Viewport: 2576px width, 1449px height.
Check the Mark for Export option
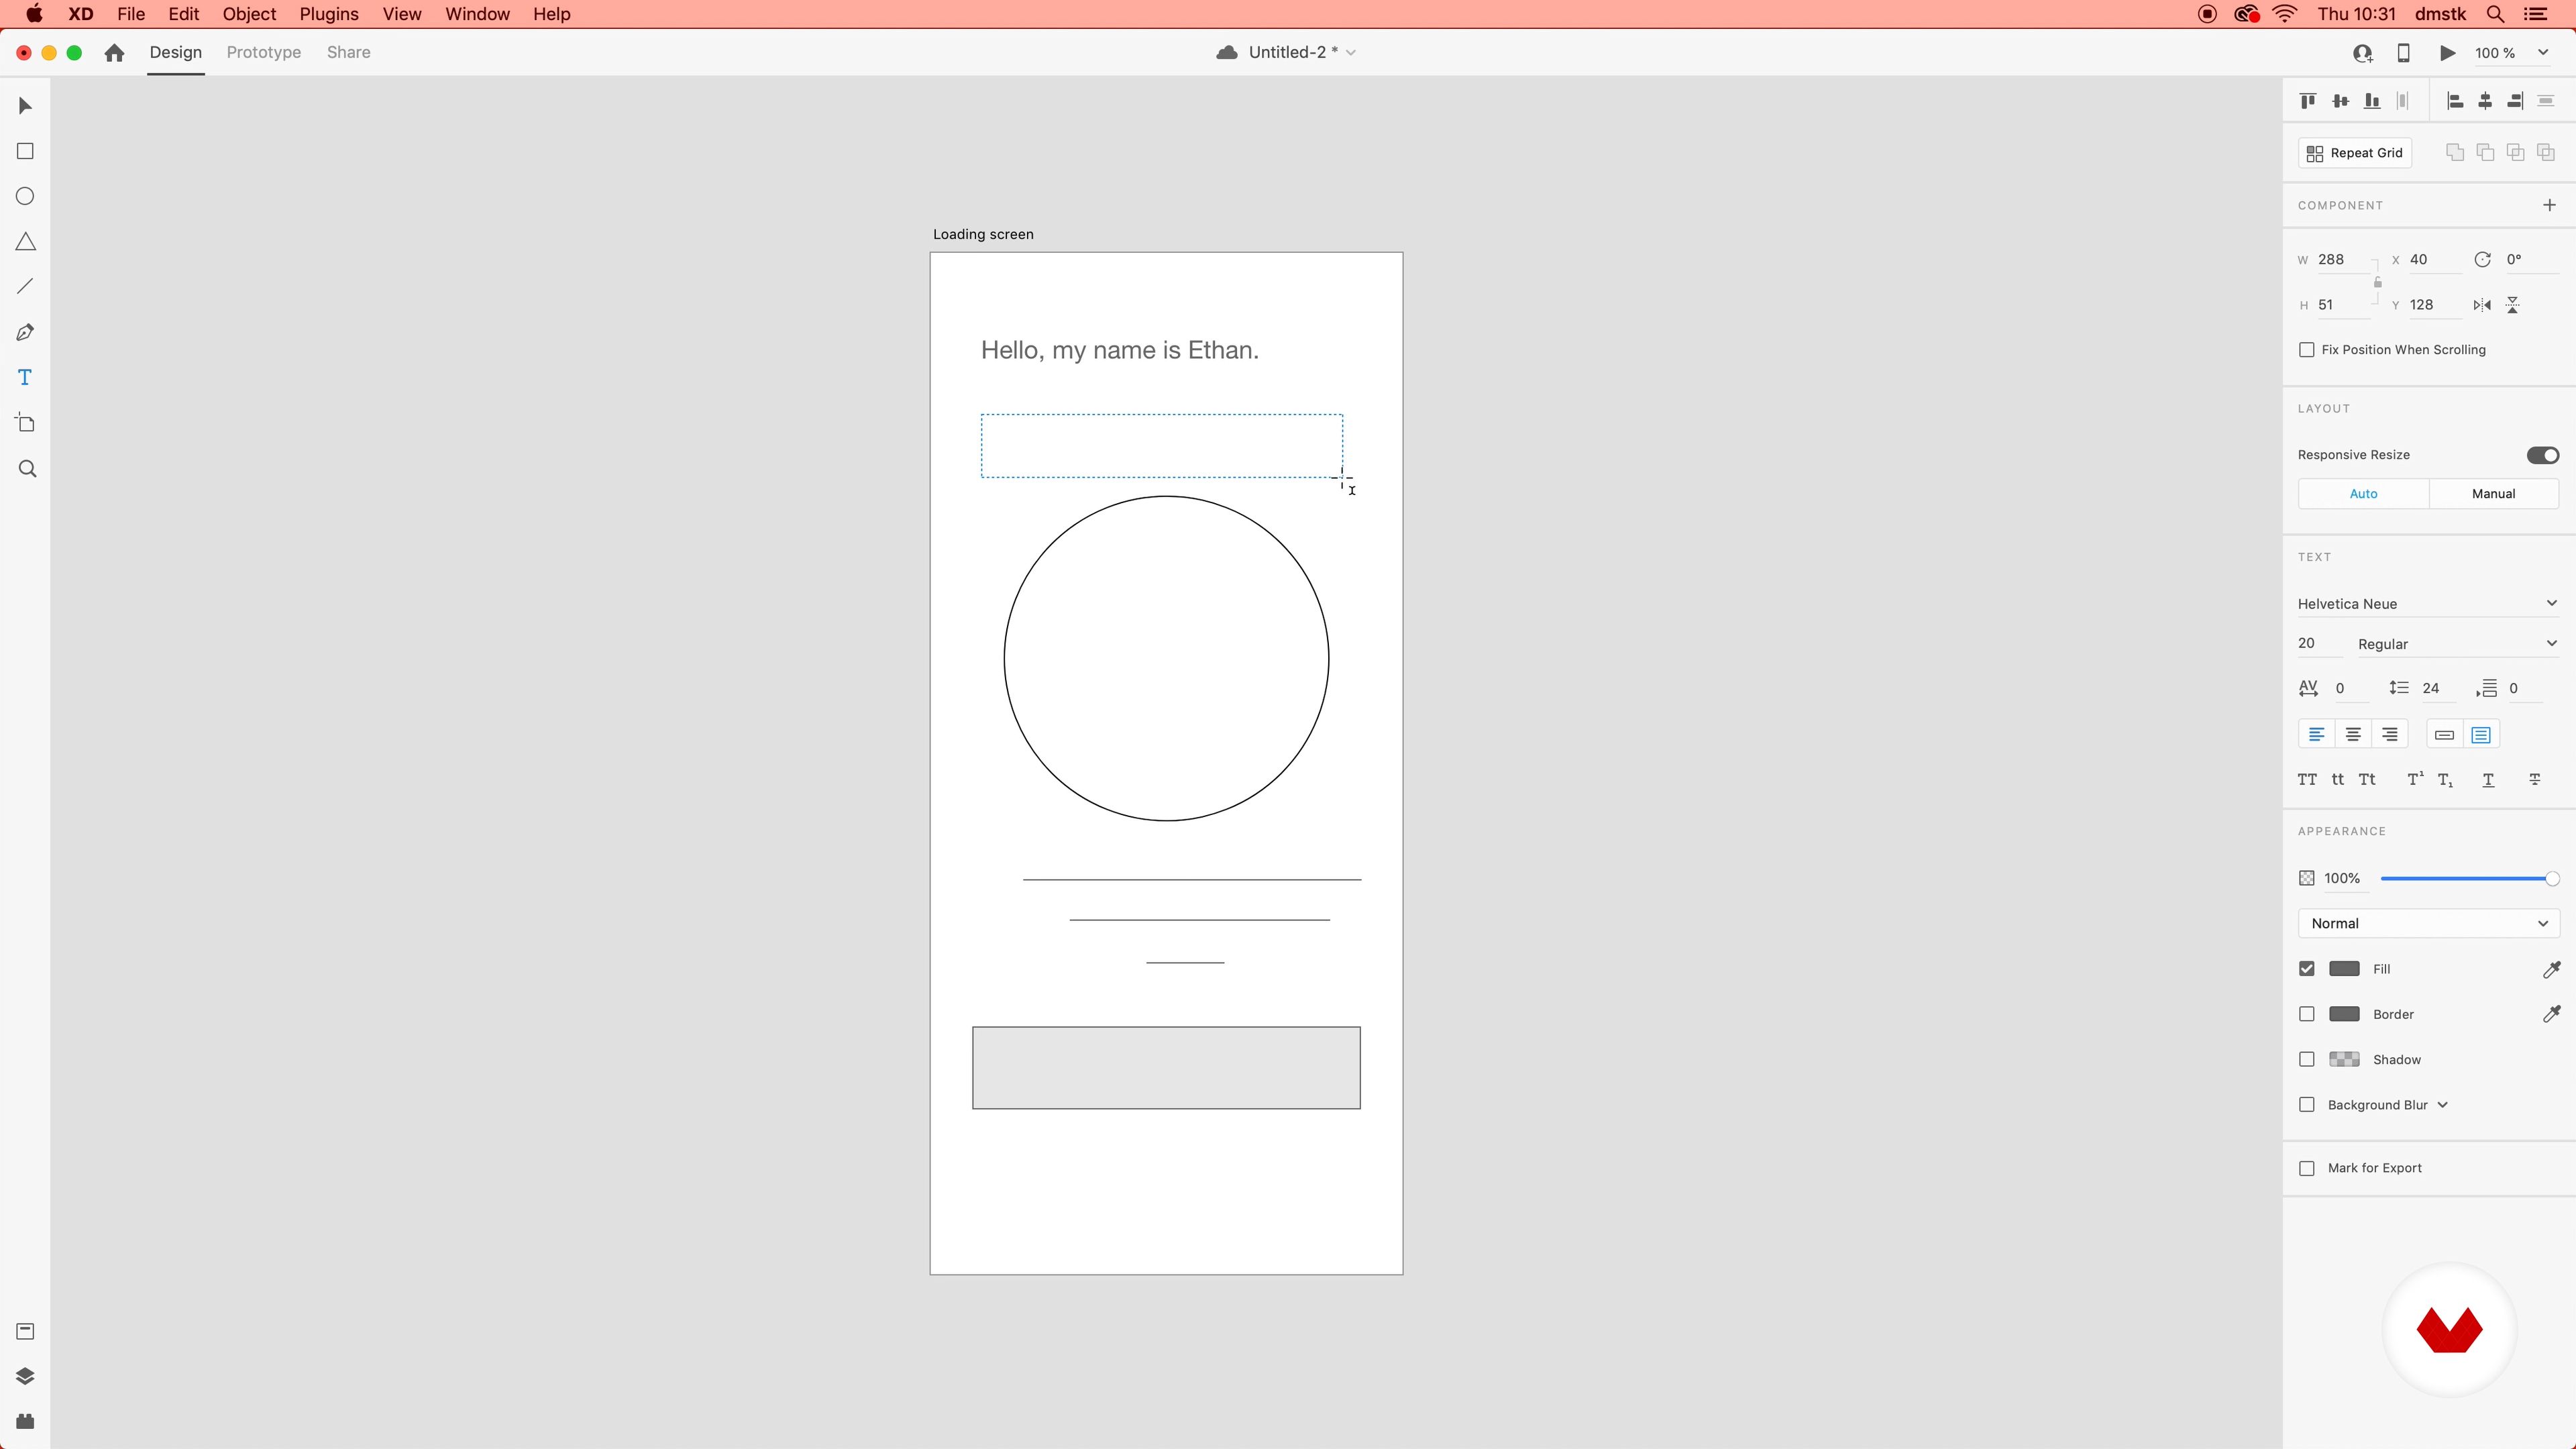(x=2307, y=1167)
